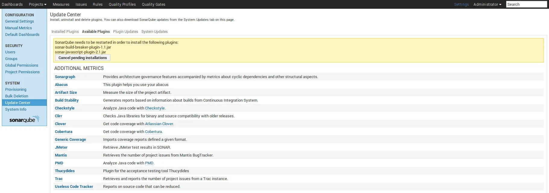This screenshot has width=549, height=193.
Task: Follow the Atlassian Clover link
Action: coord(159,124)
